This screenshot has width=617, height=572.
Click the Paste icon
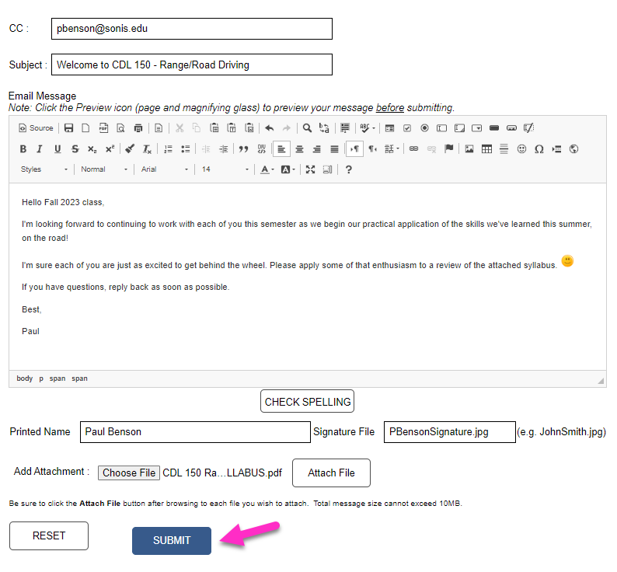pos(214,128)
